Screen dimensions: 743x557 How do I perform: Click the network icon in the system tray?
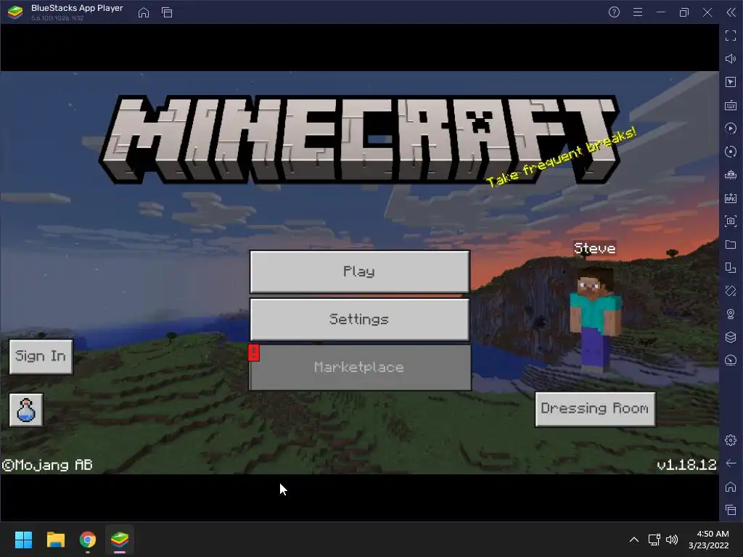(654, 540)
